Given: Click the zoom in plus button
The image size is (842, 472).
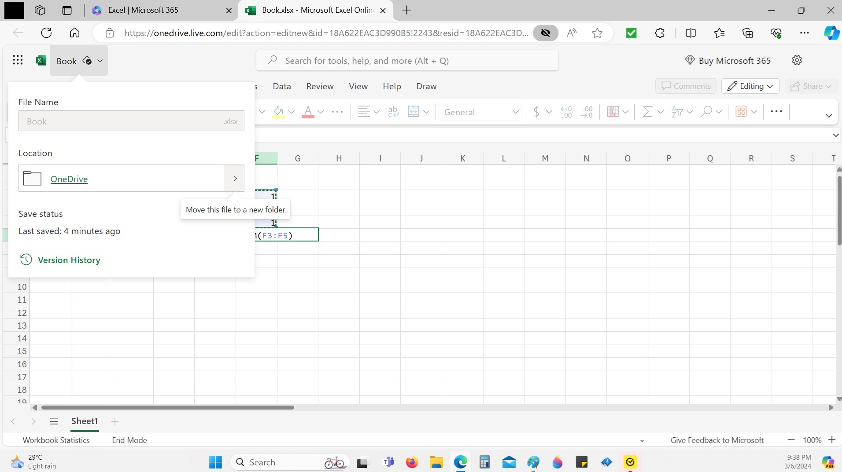Looking at the screenshot, I should click(831, 440).
